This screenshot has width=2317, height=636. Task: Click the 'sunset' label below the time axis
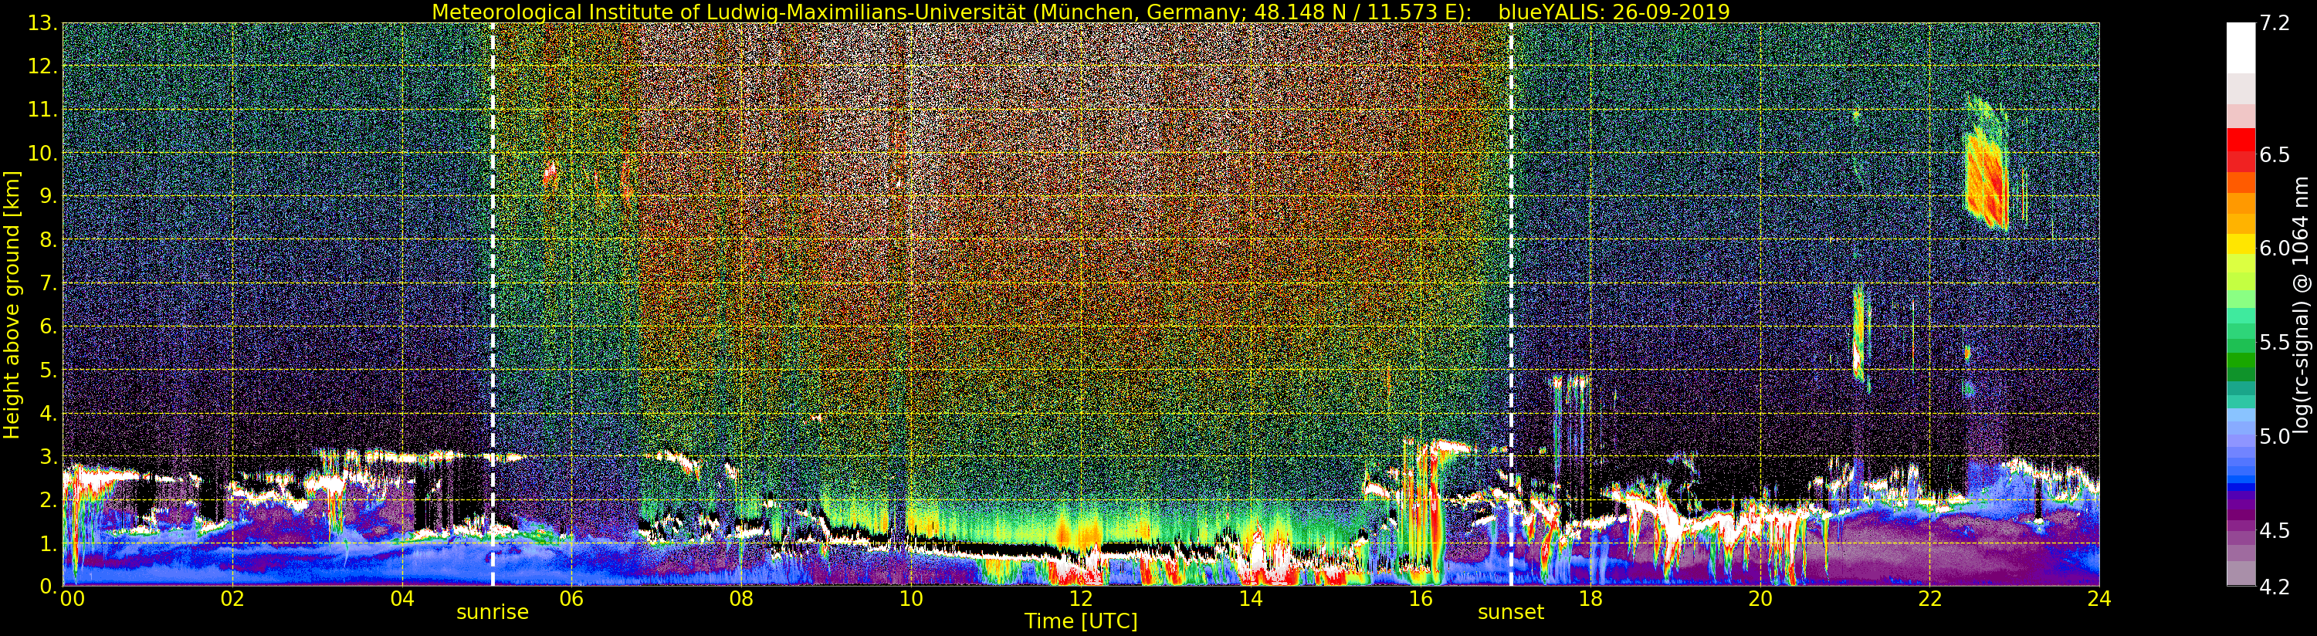pos(1511,613)
